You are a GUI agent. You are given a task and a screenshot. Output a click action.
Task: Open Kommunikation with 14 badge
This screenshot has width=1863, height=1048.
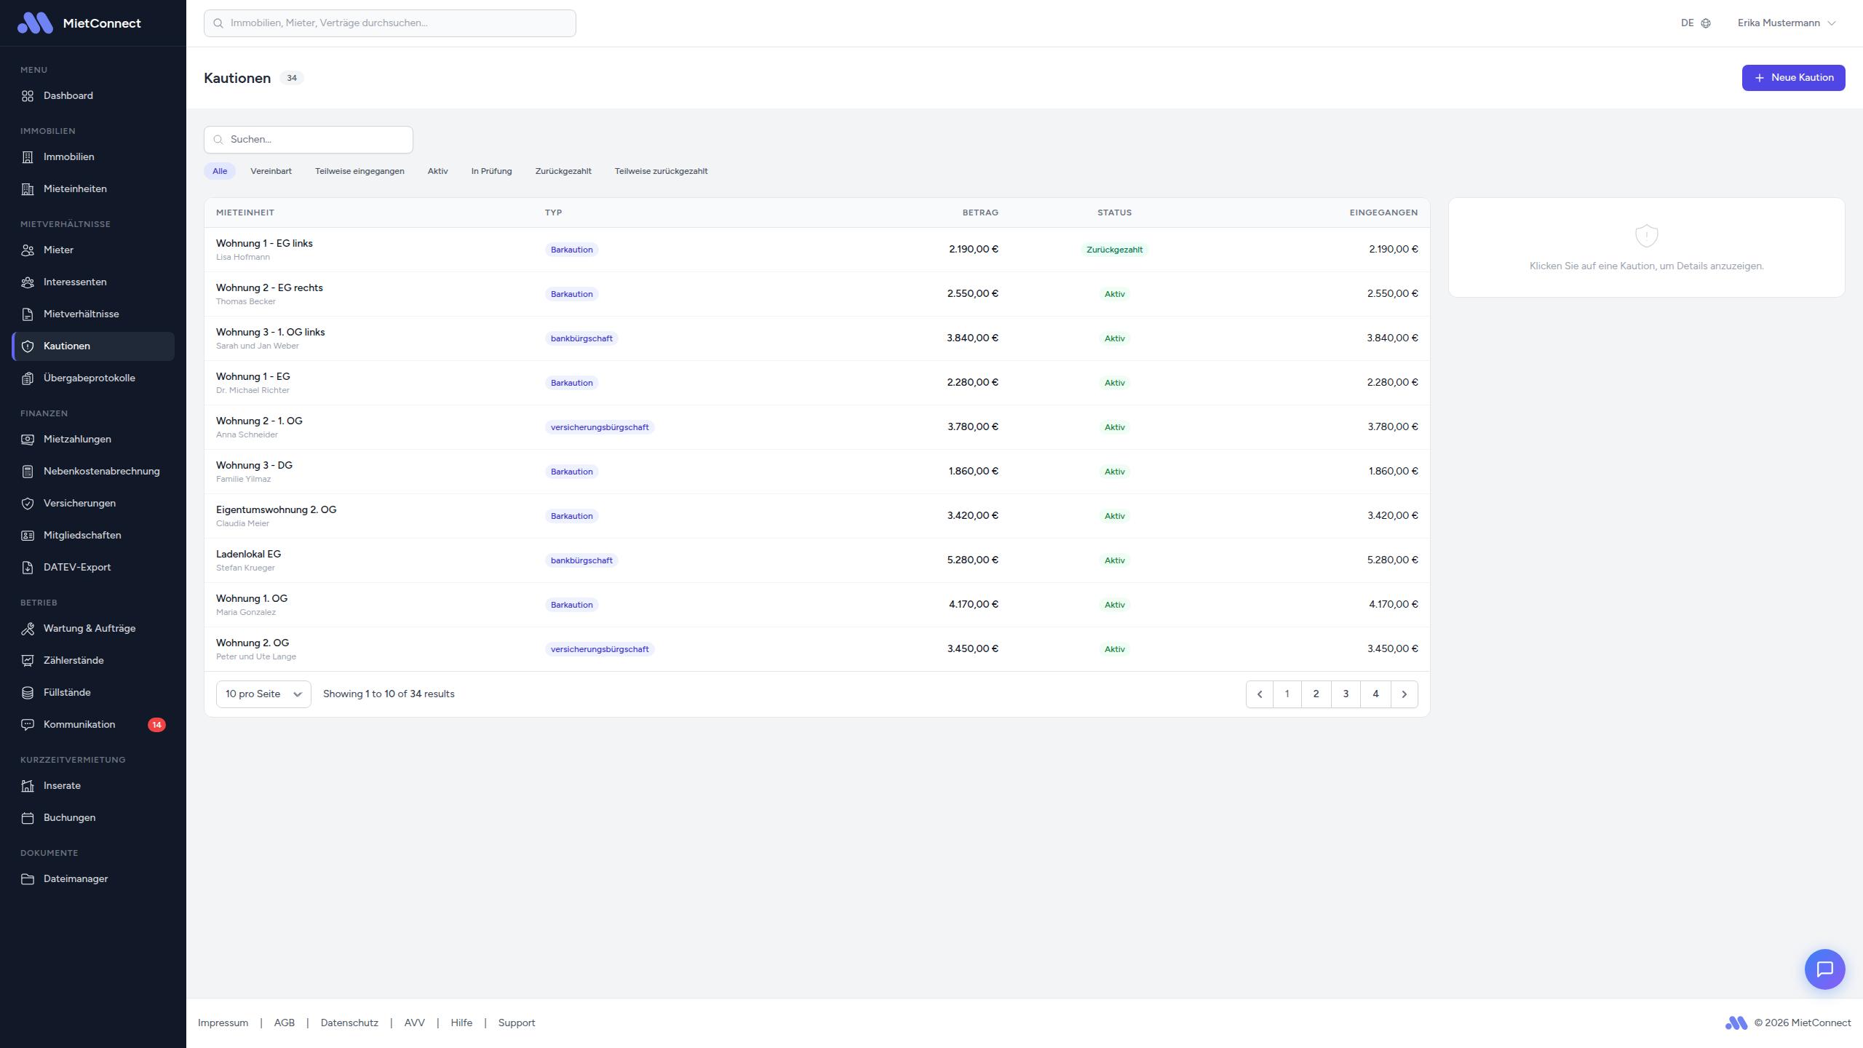(79, 724)
